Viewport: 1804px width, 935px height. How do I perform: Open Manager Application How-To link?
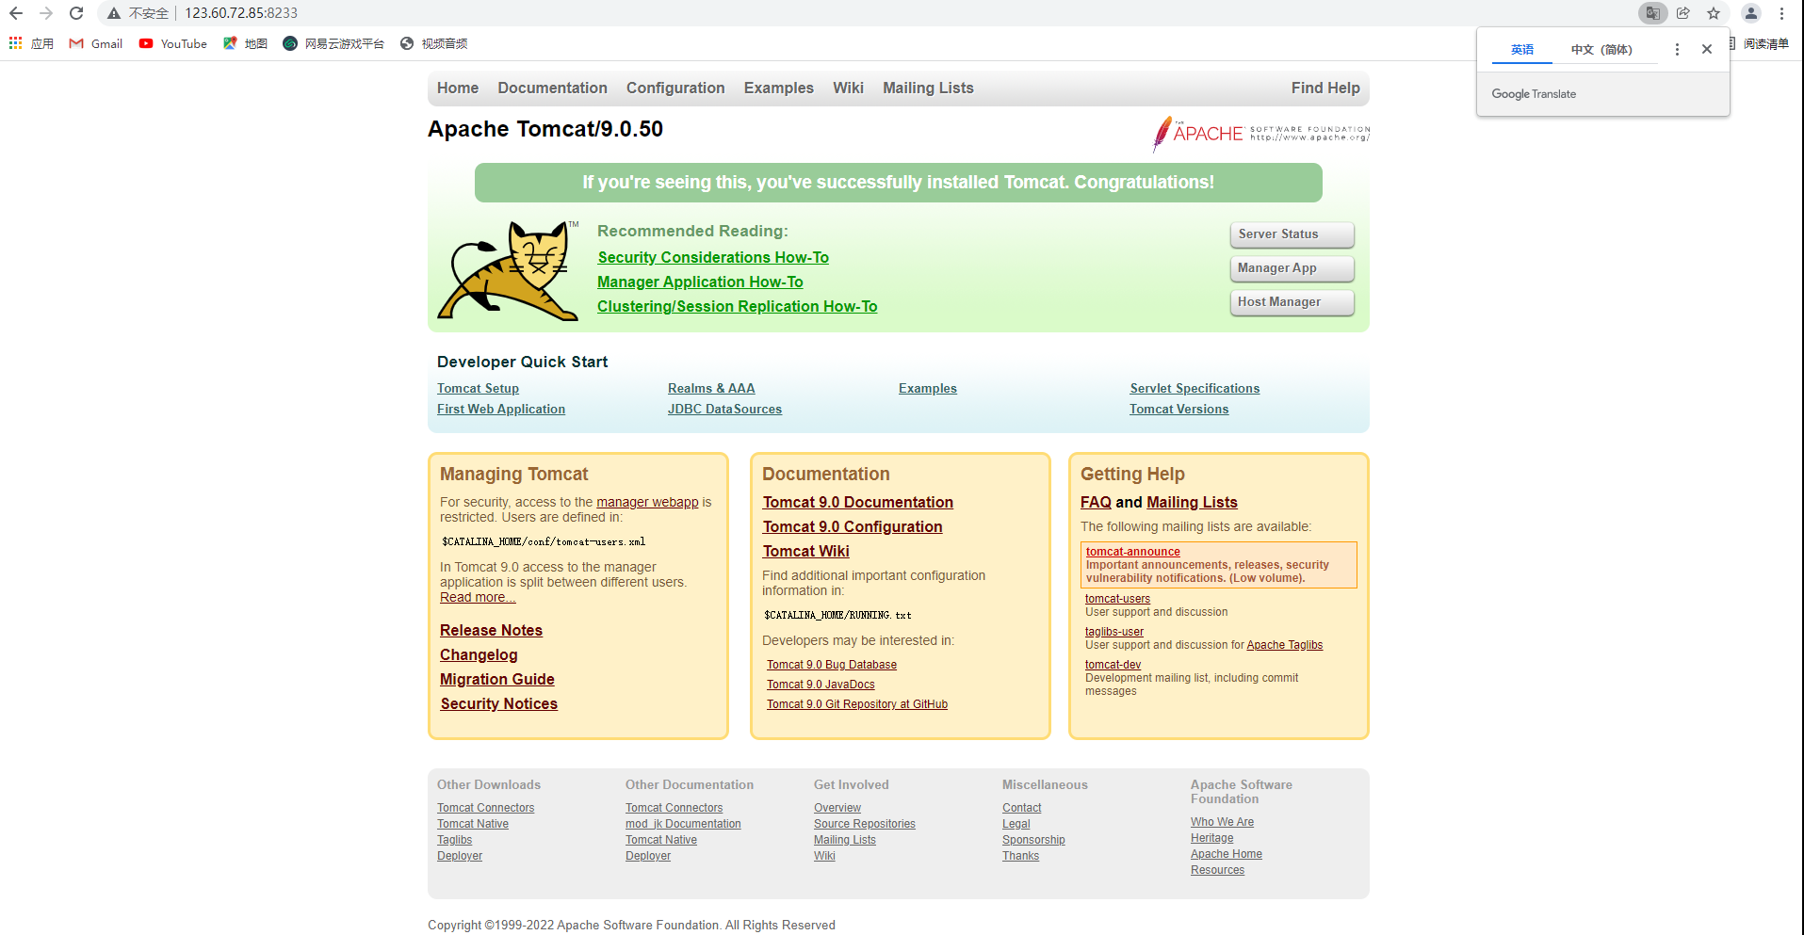pos(700,282)
